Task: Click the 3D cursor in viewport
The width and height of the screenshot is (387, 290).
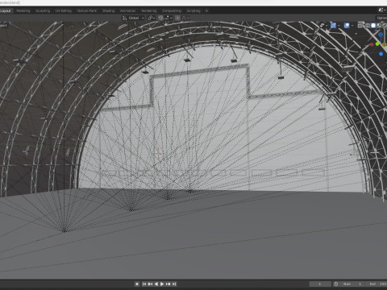Action: (x=159, y=154)
